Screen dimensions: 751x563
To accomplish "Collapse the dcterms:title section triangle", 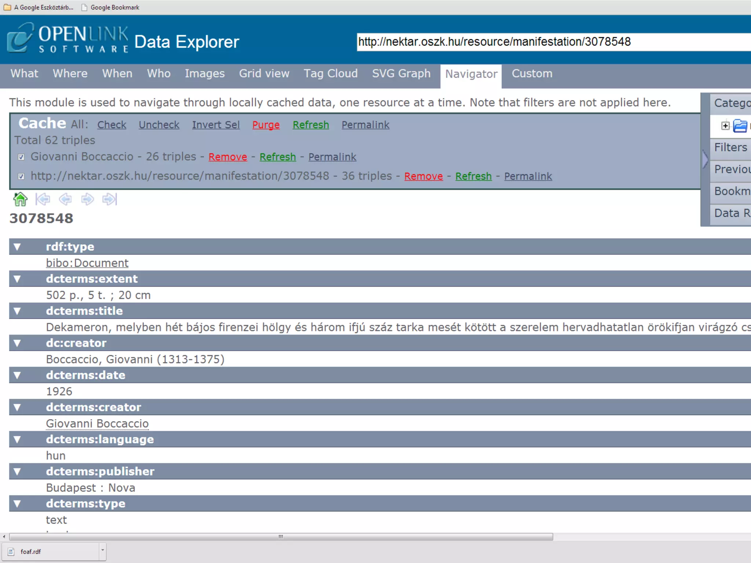I will (x=17, y=311).
